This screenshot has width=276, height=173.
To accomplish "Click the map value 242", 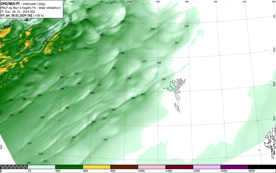I will coord(129,78).
